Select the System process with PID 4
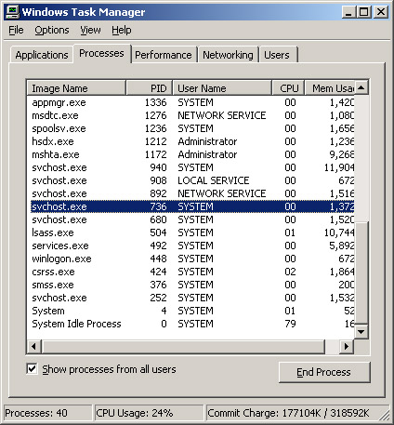Image resolution: width=394 pixels, height=425 pixels. 192,311
